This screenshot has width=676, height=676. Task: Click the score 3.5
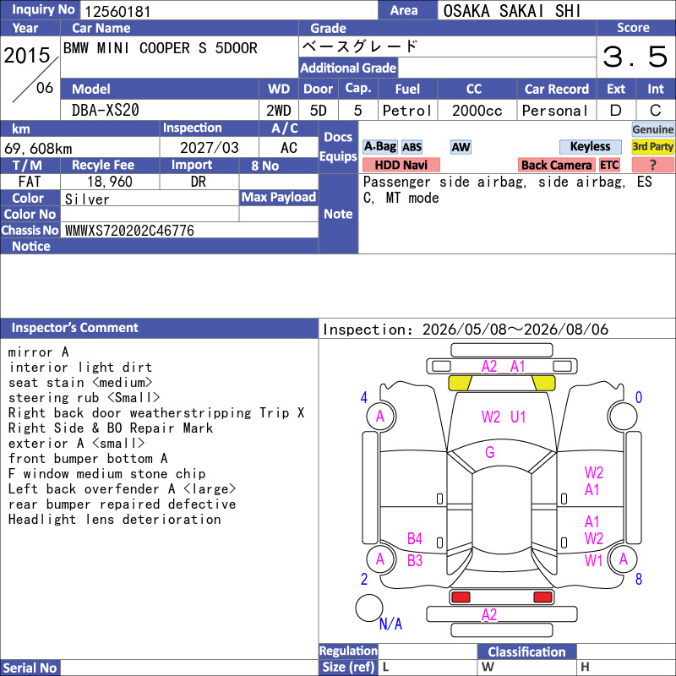click(635, 57)
